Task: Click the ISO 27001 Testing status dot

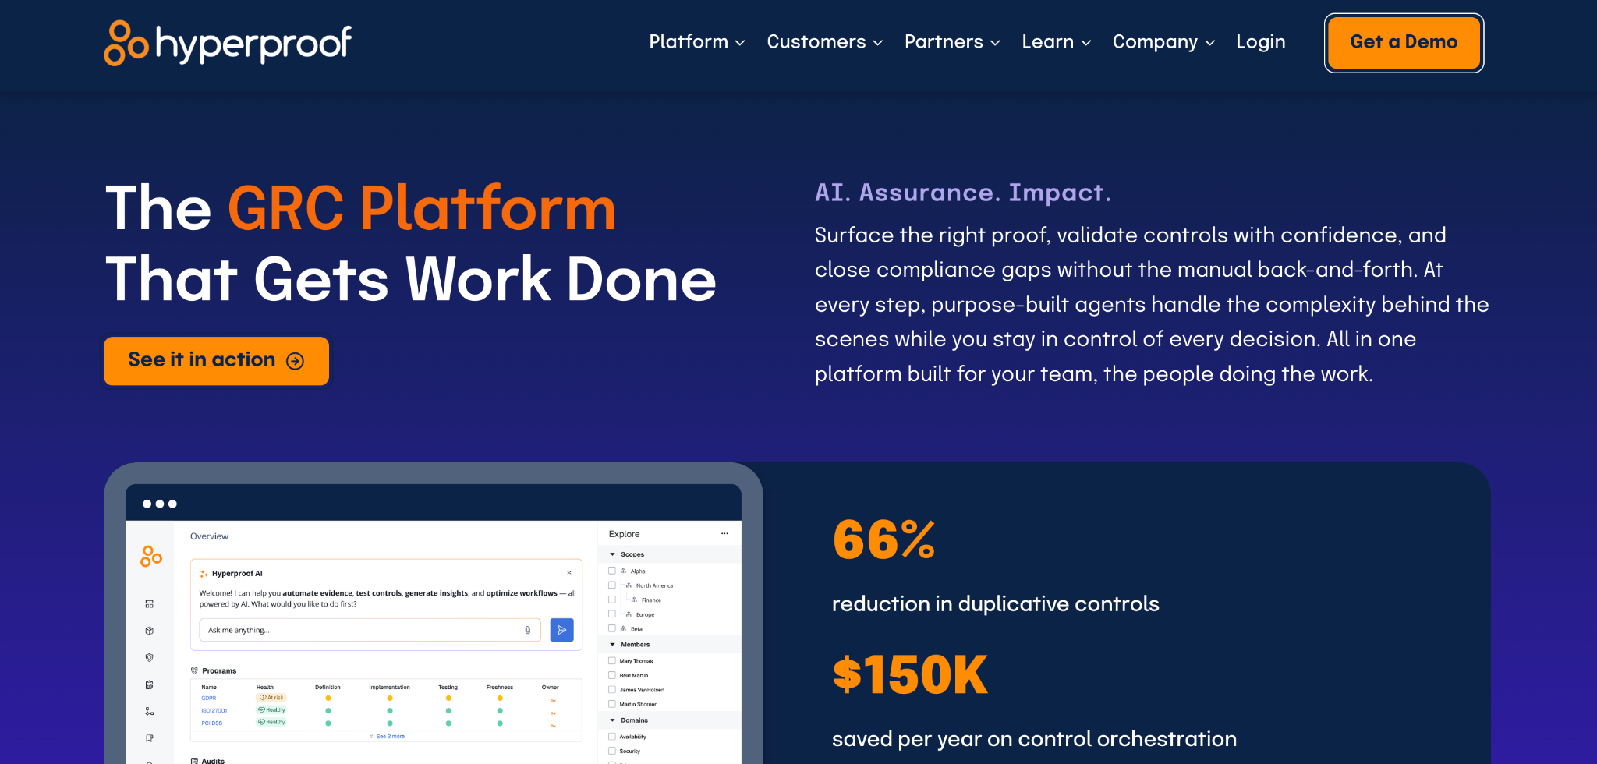Action: point(448,711)
